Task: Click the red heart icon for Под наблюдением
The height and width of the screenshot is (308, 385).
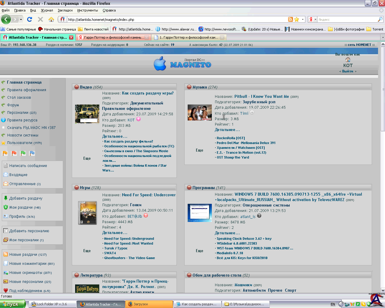Action: click(x=5, y=290)
